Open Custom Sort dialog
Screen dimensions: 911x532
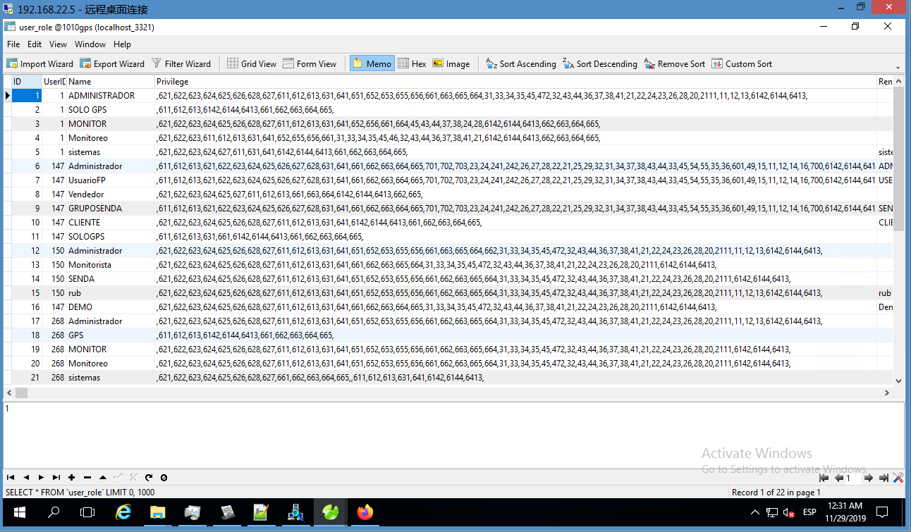[x=742, y=63]
